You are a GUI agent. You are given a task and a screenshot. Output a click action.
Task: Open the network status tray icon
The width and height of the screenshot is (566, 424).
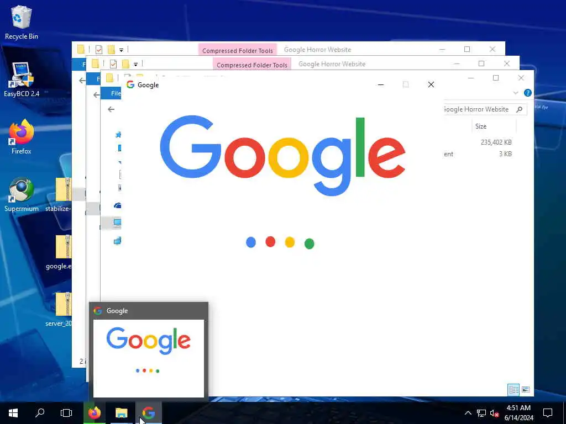coord(481,413)
